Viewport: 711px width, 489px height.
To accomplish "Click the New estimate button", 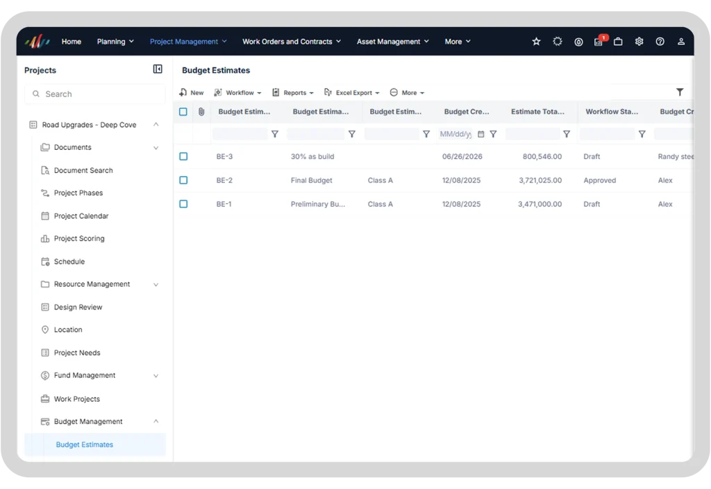I will (x=192, y=92).
